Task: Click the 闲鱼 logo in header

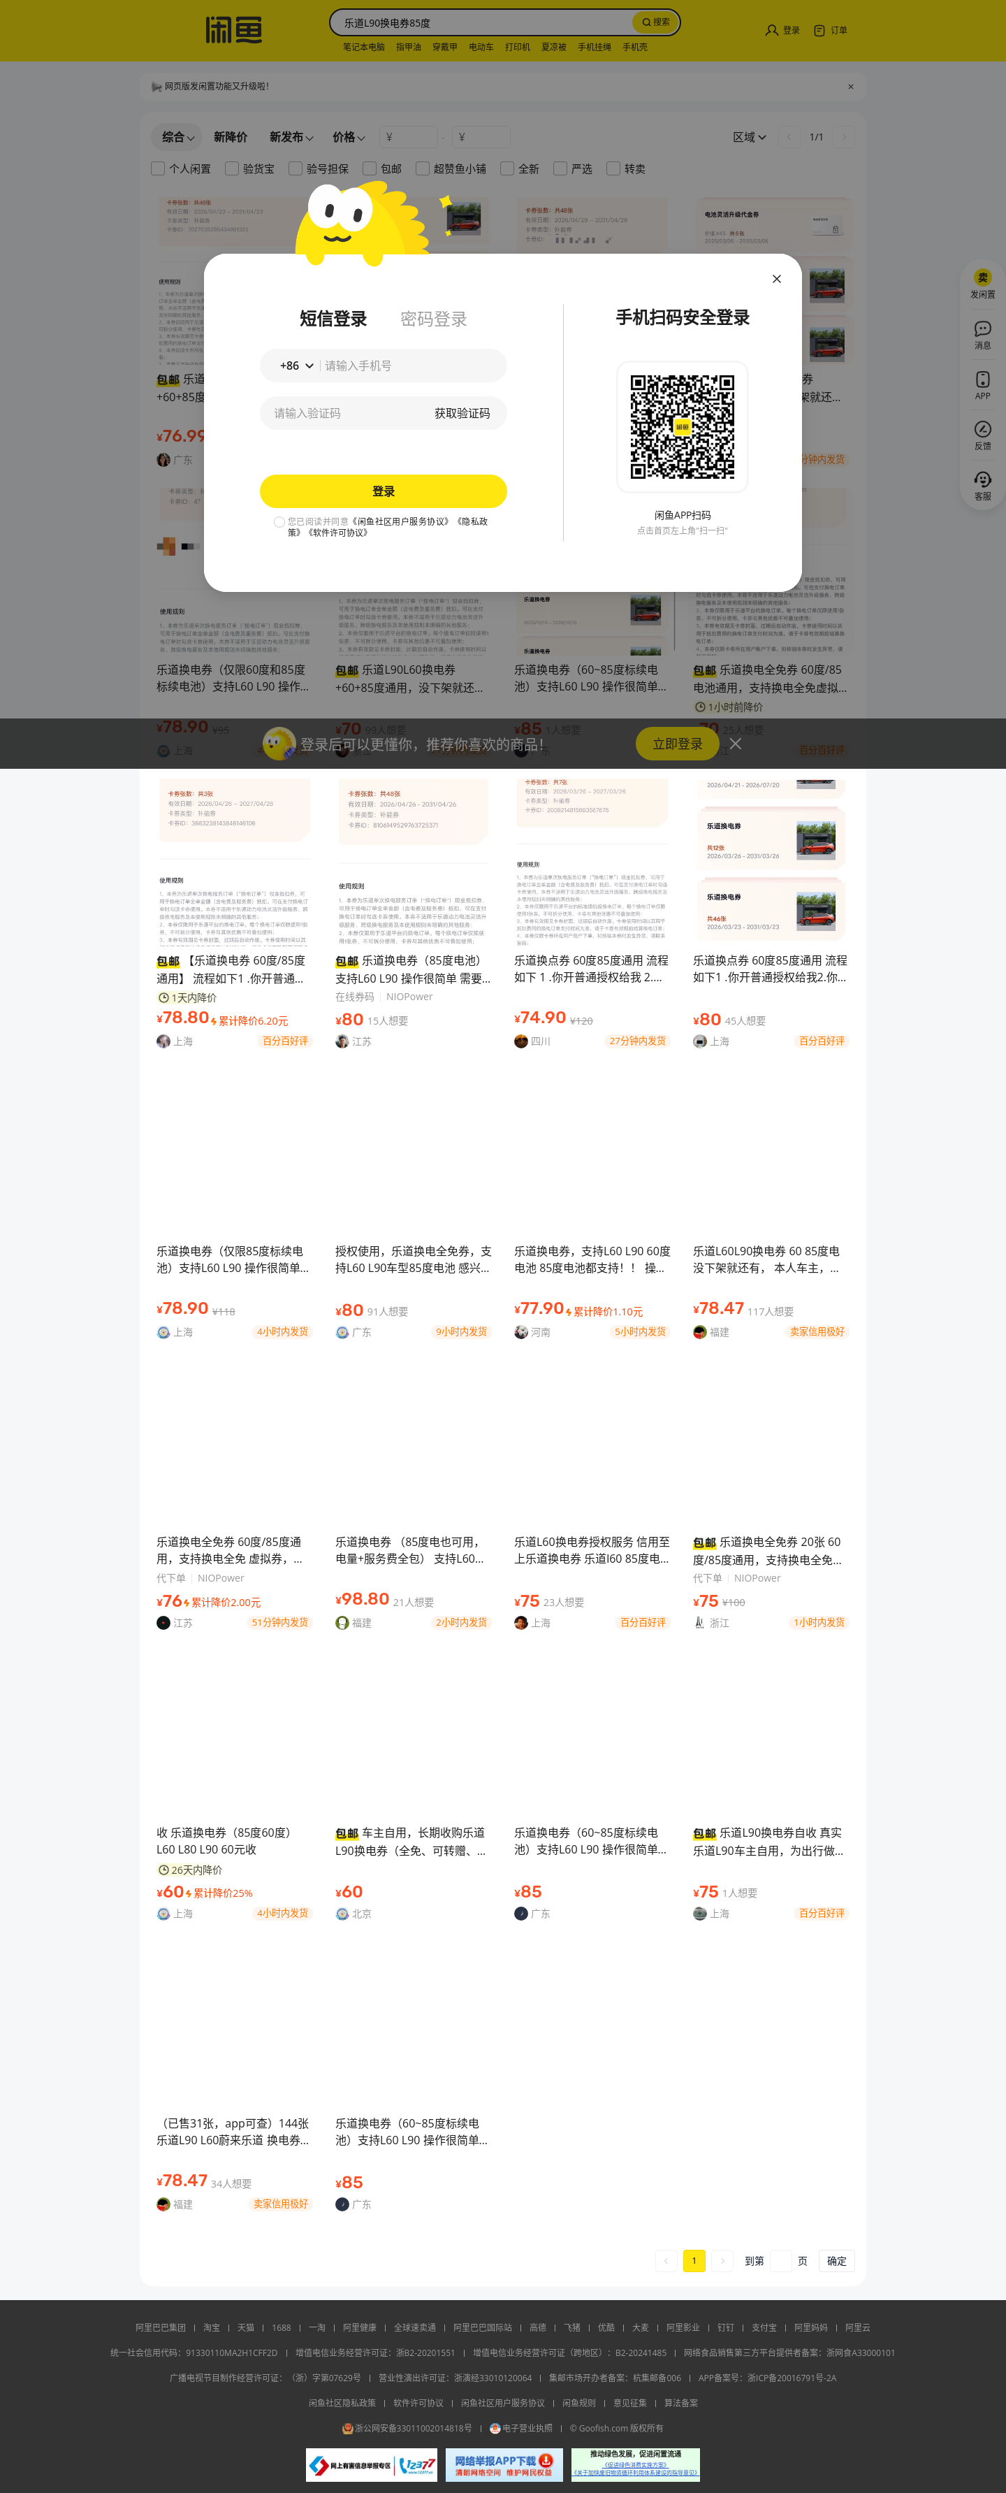Action: (233, 30)
